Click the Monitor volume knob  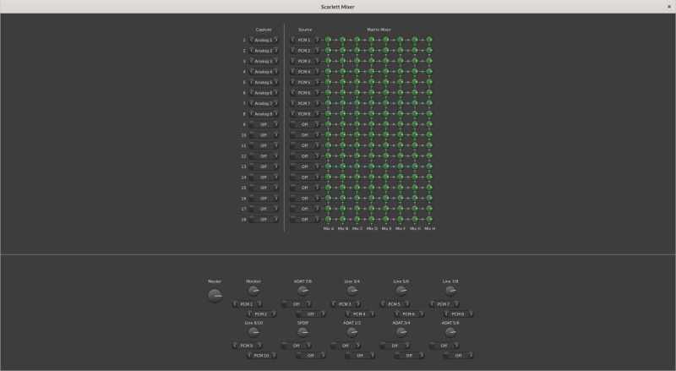(253, 292)
